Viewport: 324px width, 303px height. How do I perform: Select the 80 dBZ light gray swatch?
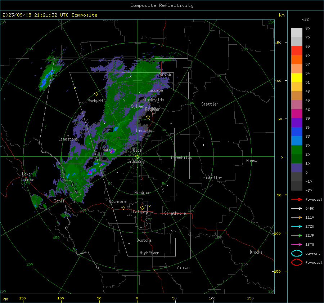click(297, 33)
